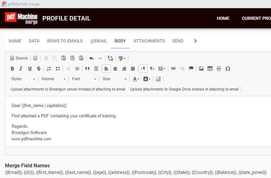Click Paste as plain text icon
The width and height of the screenshot is (271, 178).
tap(72, 58)
